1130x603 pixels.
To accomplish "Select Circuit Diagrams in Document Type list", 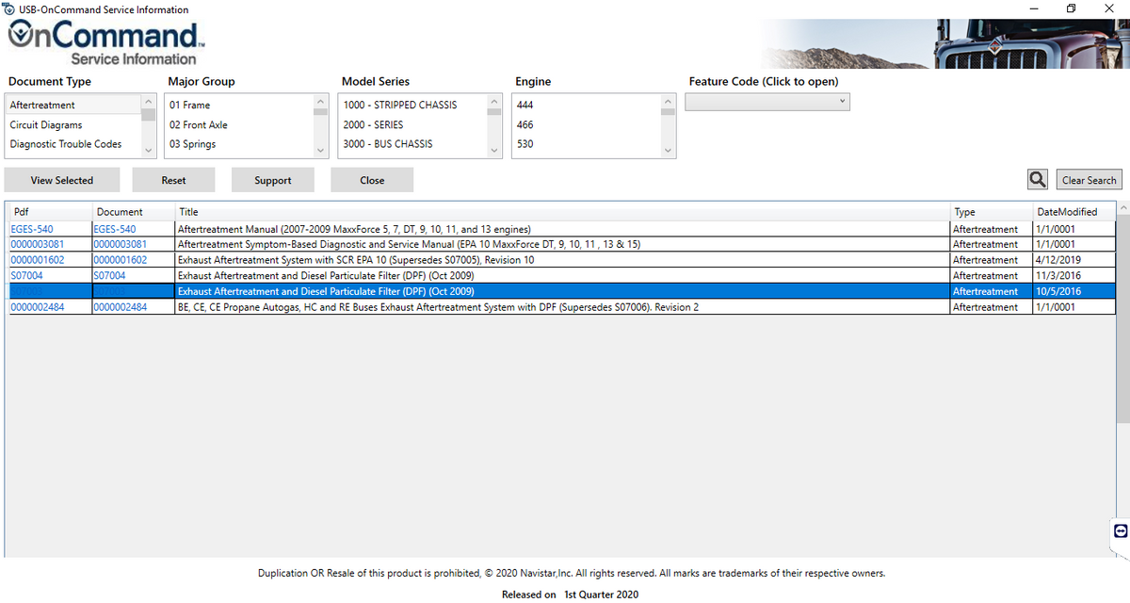I will pyautogui.click(x=45, y=124).
